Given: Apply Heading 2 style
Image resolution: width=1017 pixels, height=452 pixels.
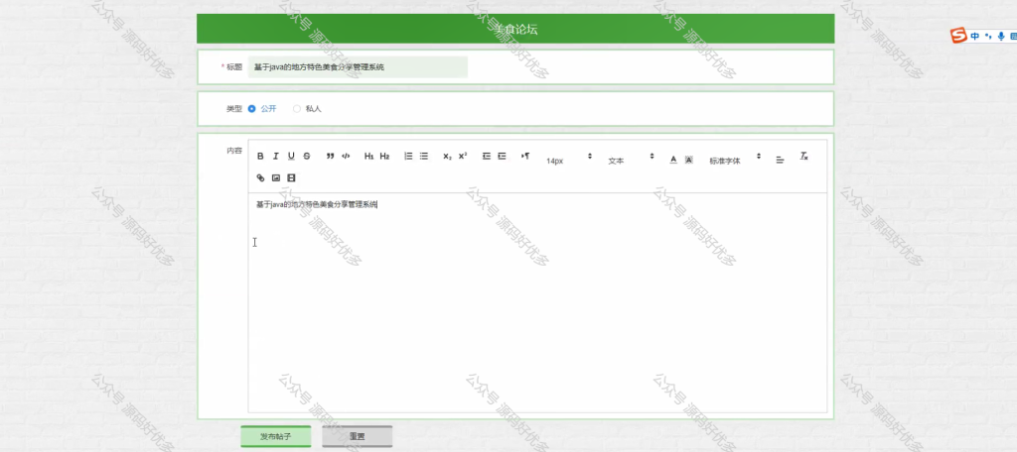Looking at the screenshot, I should pos(384,156).
